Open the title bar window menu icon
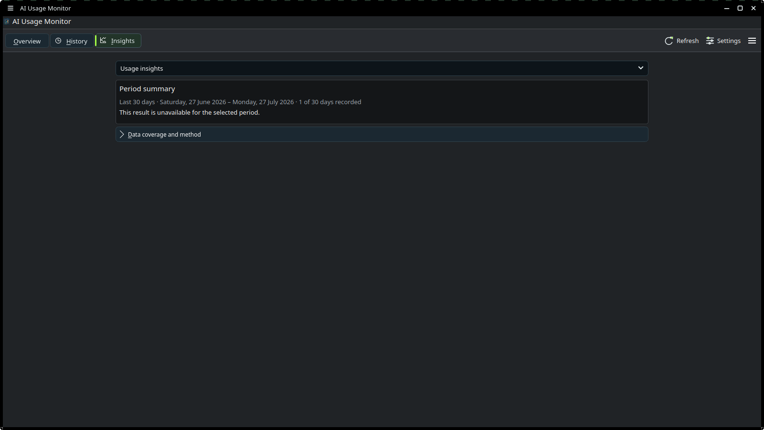The width and height of the screenshot is (764, 430). point(11,8)
